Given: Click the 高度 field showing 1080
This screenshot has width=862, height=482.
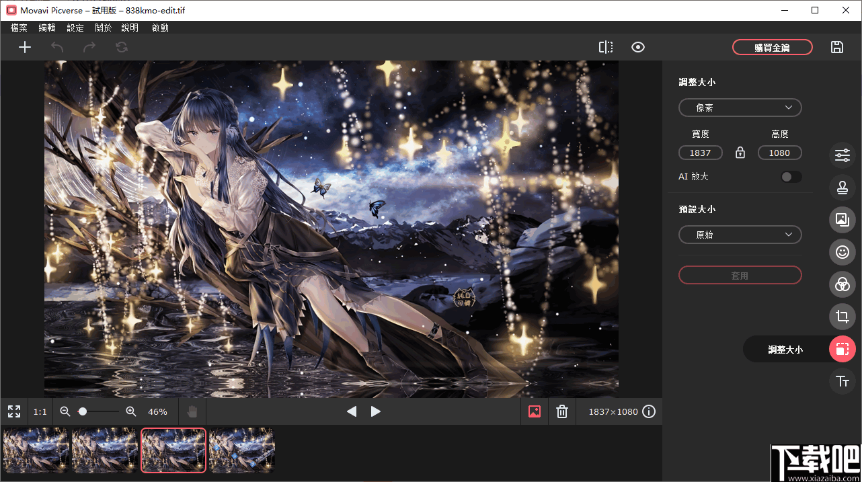Looking at the screenshot, I should 780,153.
